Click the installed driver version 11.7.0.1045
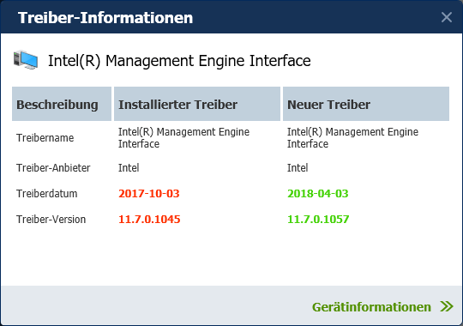The width and height of the screenshot is (463, 326). [x=149, y=220]
